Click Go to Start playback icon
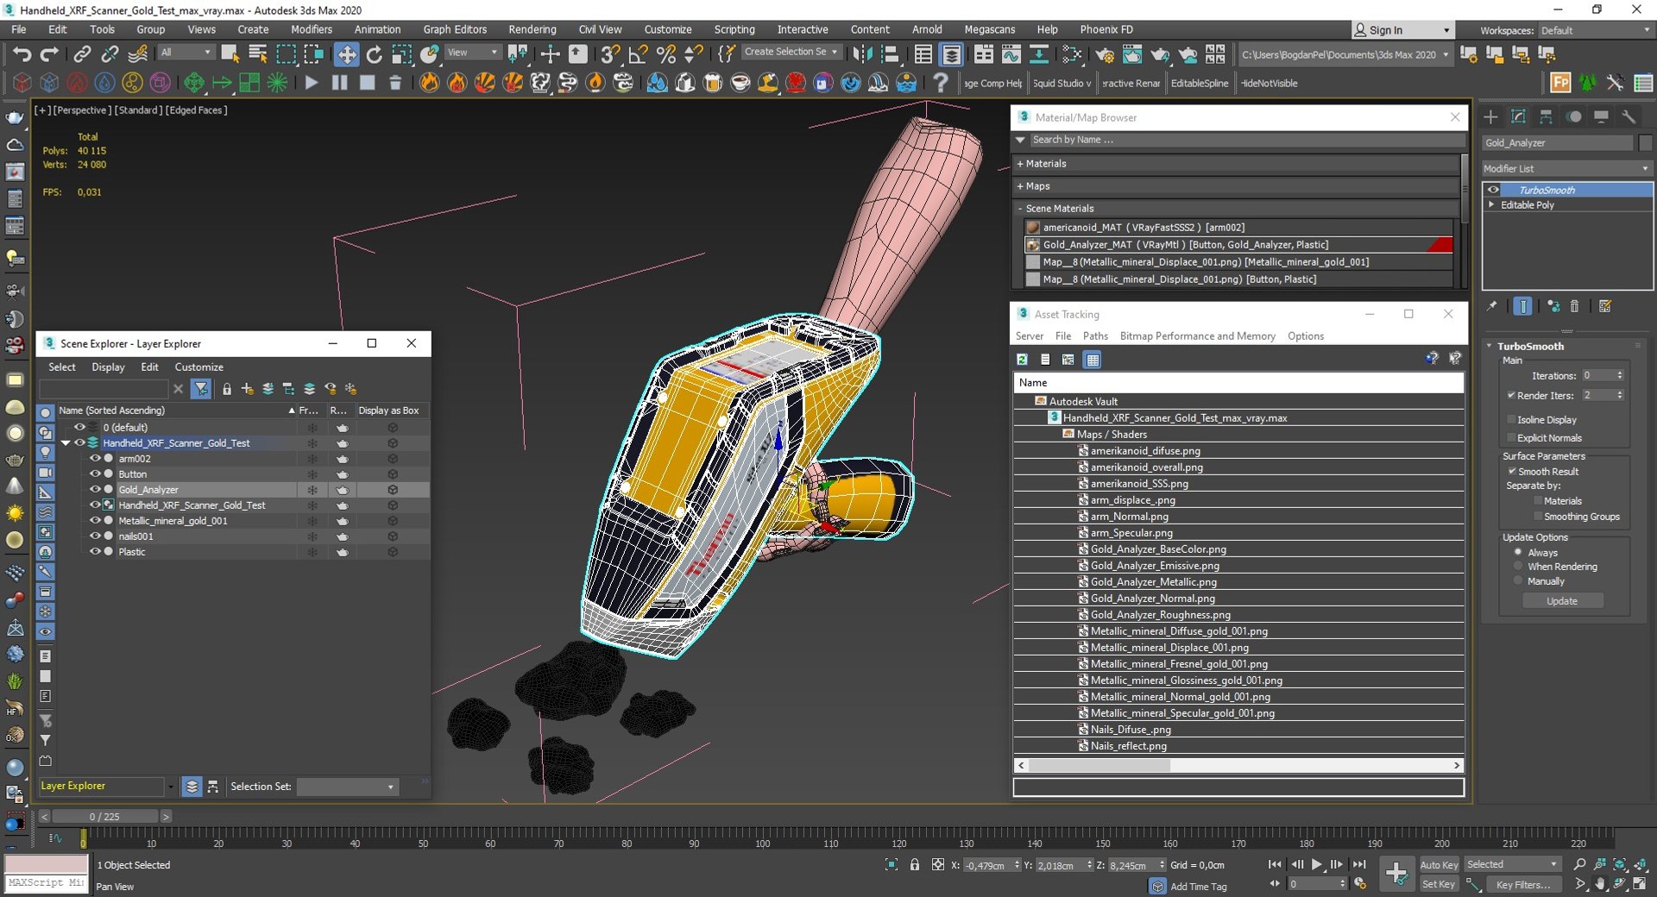 (x=1275, y=864)
